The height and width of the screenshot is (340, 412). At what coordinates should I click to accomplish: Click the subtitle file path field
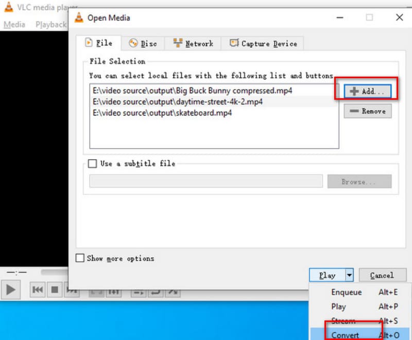click(x=206, y=181)
